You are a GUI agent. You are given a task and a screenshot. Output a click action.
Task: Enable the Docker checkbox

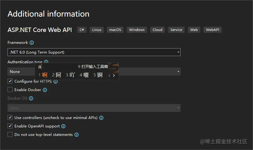click(10, 90)
